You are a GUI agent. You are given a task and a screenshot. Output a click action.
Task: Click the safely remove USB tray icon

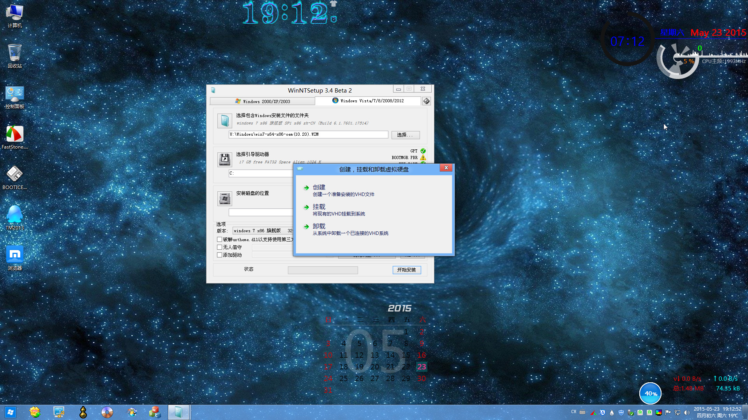[x=631, y=413]
